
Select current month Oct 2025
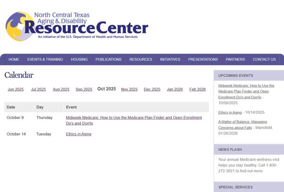pyautogui.click(x=106, y=89)
